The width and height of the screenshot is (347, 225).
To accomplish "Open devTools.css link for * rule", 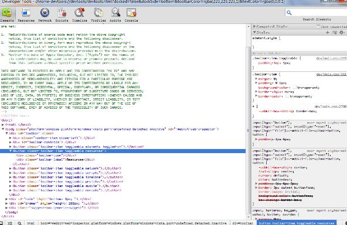I will 331,106.
